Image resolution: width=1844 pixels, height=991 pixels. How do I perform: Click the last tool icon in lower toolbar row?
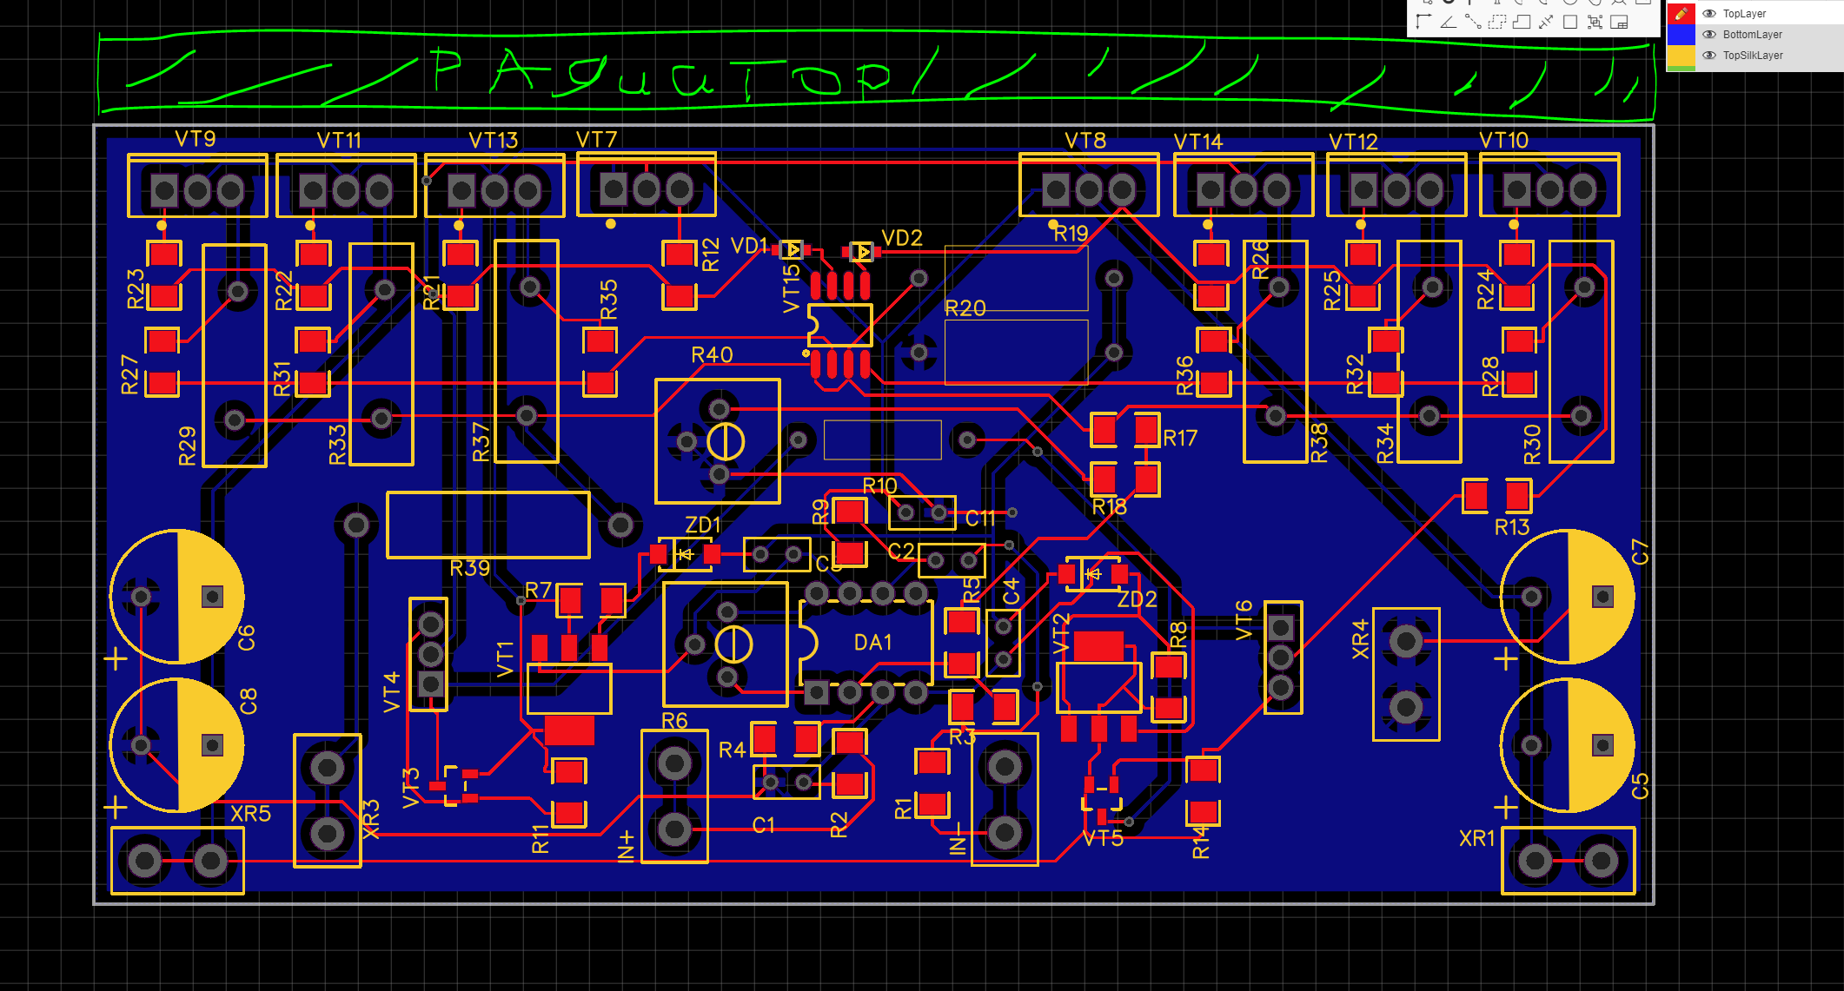pos(1619,22)
